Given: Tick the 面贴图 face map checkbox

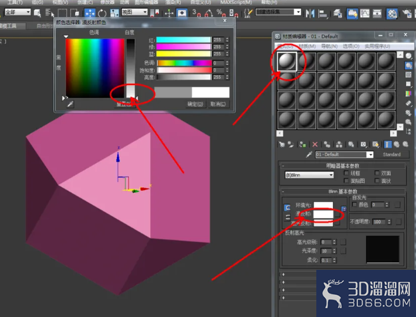Looking at the screenshot, I should point(346,181).
